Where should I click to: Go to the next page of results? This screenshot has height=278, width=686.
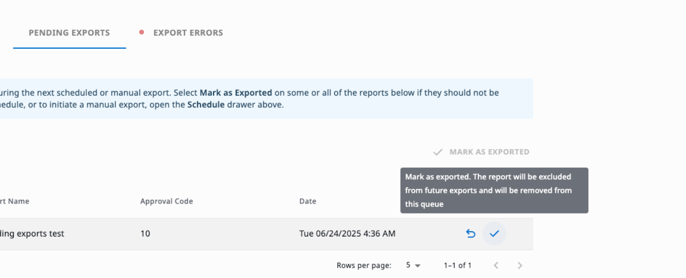point(520,266)
